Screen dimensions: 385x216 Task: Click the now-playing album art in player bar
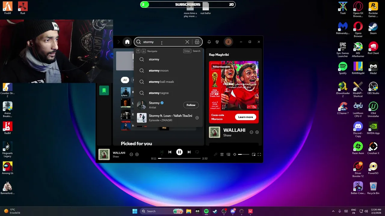click(104, 154)
